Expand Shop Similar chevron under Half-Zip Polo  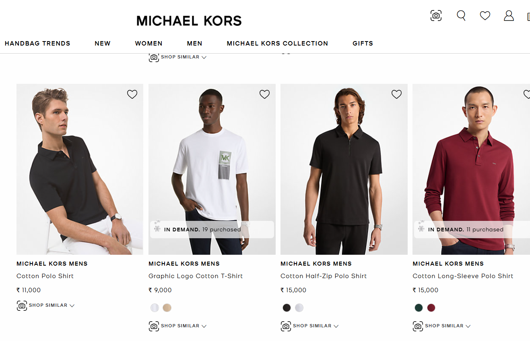click(x=336, y=326)
